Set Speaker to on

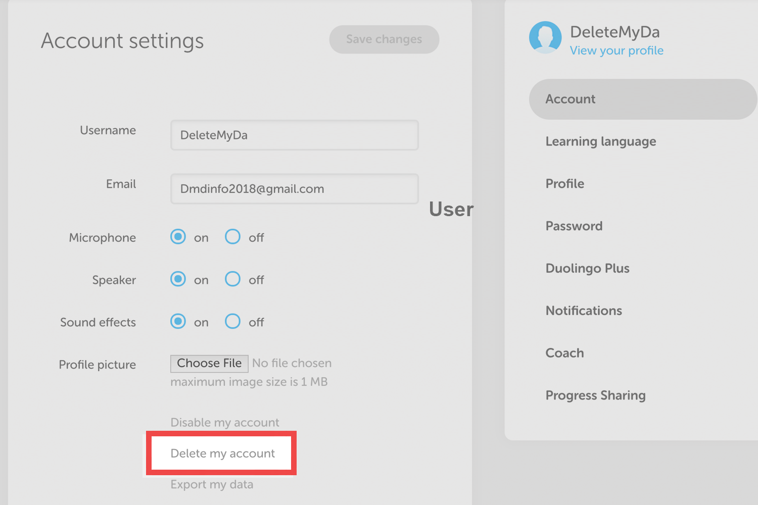point(178,279)
